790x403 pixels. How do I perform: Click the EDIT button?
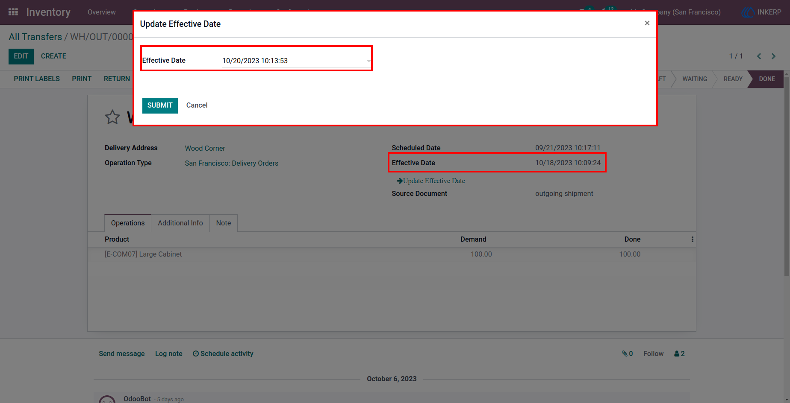[x=21, y=56]
